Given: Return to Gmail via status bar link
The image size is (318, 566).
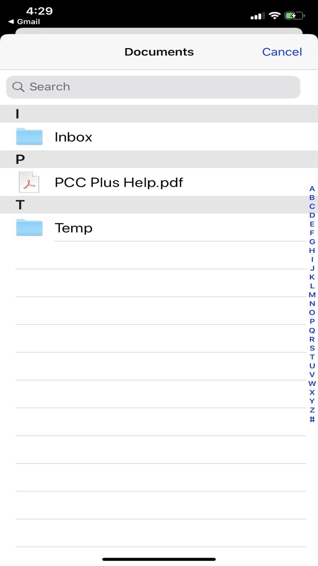Looking at the screenshot, I should click(x=28, y=22).
